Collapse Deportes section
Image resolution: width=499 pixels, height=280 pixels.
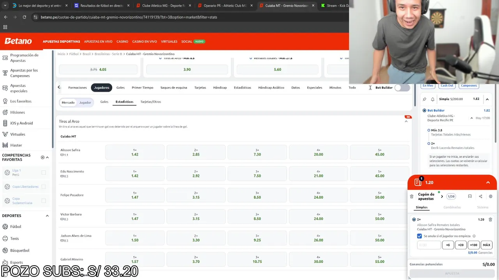(x=48, y=216)
